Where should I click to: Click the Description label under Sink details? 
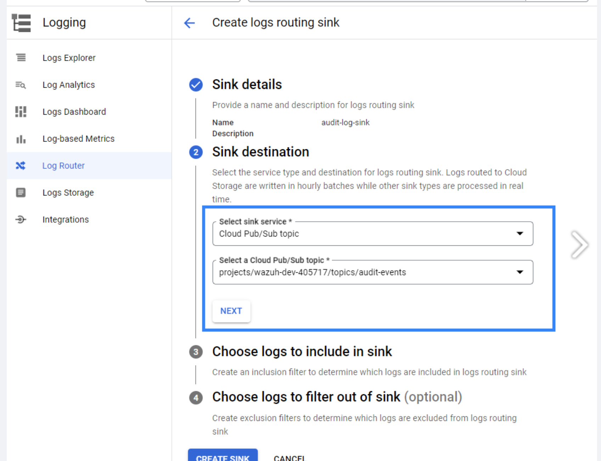(x=233, y=134)
